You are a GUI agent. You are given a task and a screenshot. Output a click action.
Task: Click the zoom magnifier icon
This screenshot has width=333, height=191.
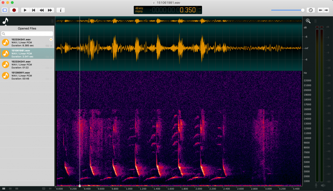308,21
